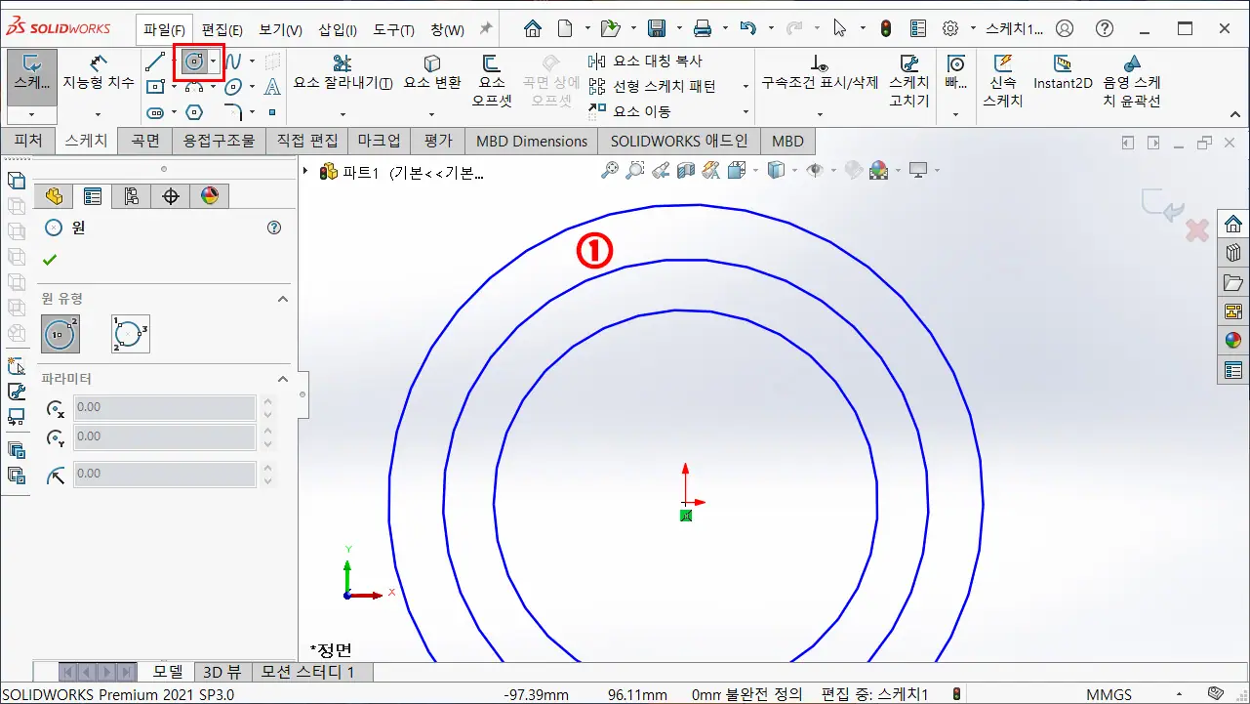The height and width of the screenshot is (704, 1250).
Task: Click the 요소 오프셋 offset tool
Action: [x=492, y=80]
